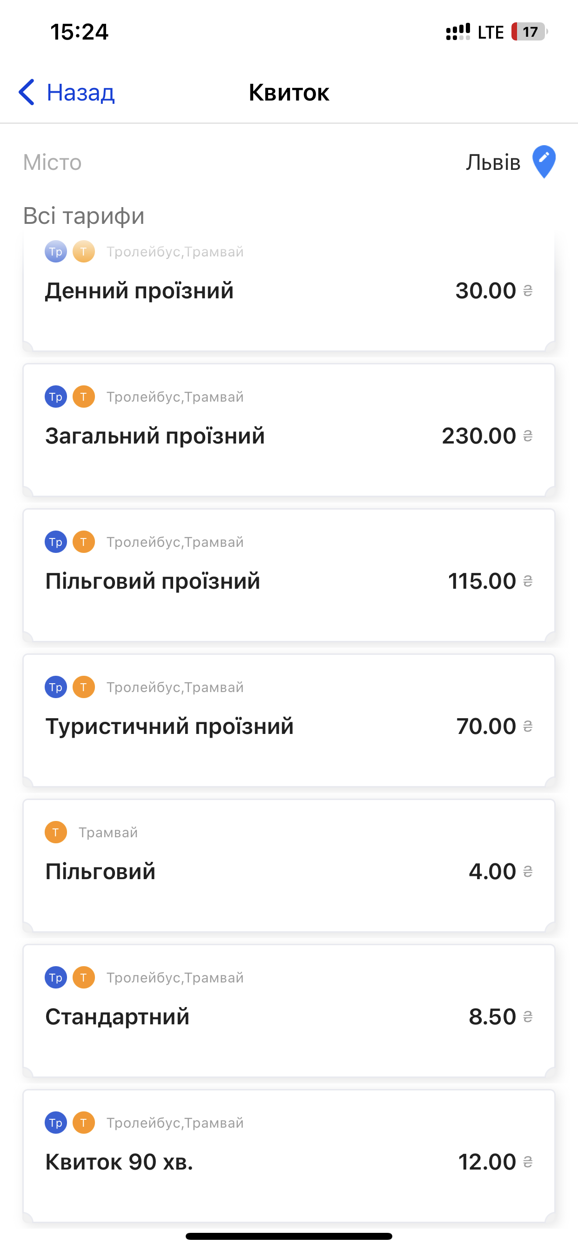578x1251 pixels.
Task: Tap the blue location pin edit icon
Action: pos(544,161)
